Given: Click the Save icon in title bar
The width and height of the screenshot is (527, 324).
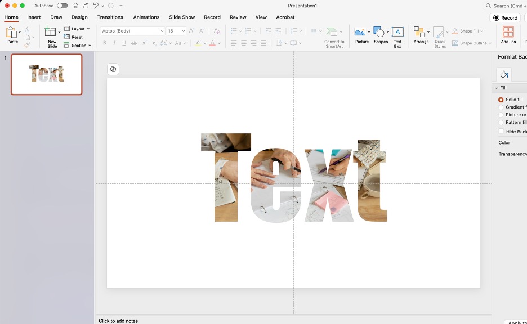Looking at the screenshot, I should (x=85, y=6).
